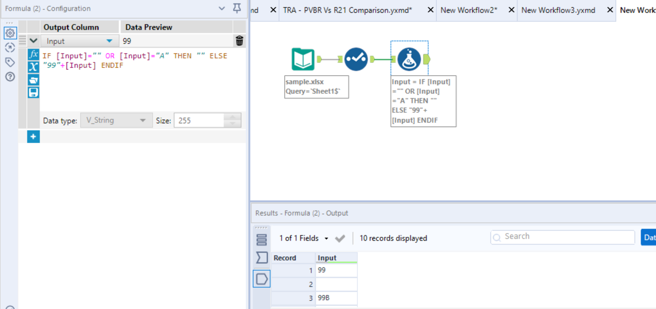The height and width of the screenshot is (309, 656).
Task: Delete the expression using trash icon
Action: click(239, 41)
